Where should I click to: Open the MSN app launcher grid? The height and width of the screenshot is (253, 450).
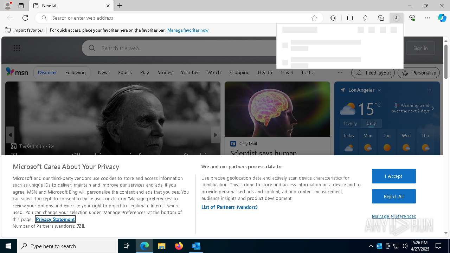coord(17,48)
